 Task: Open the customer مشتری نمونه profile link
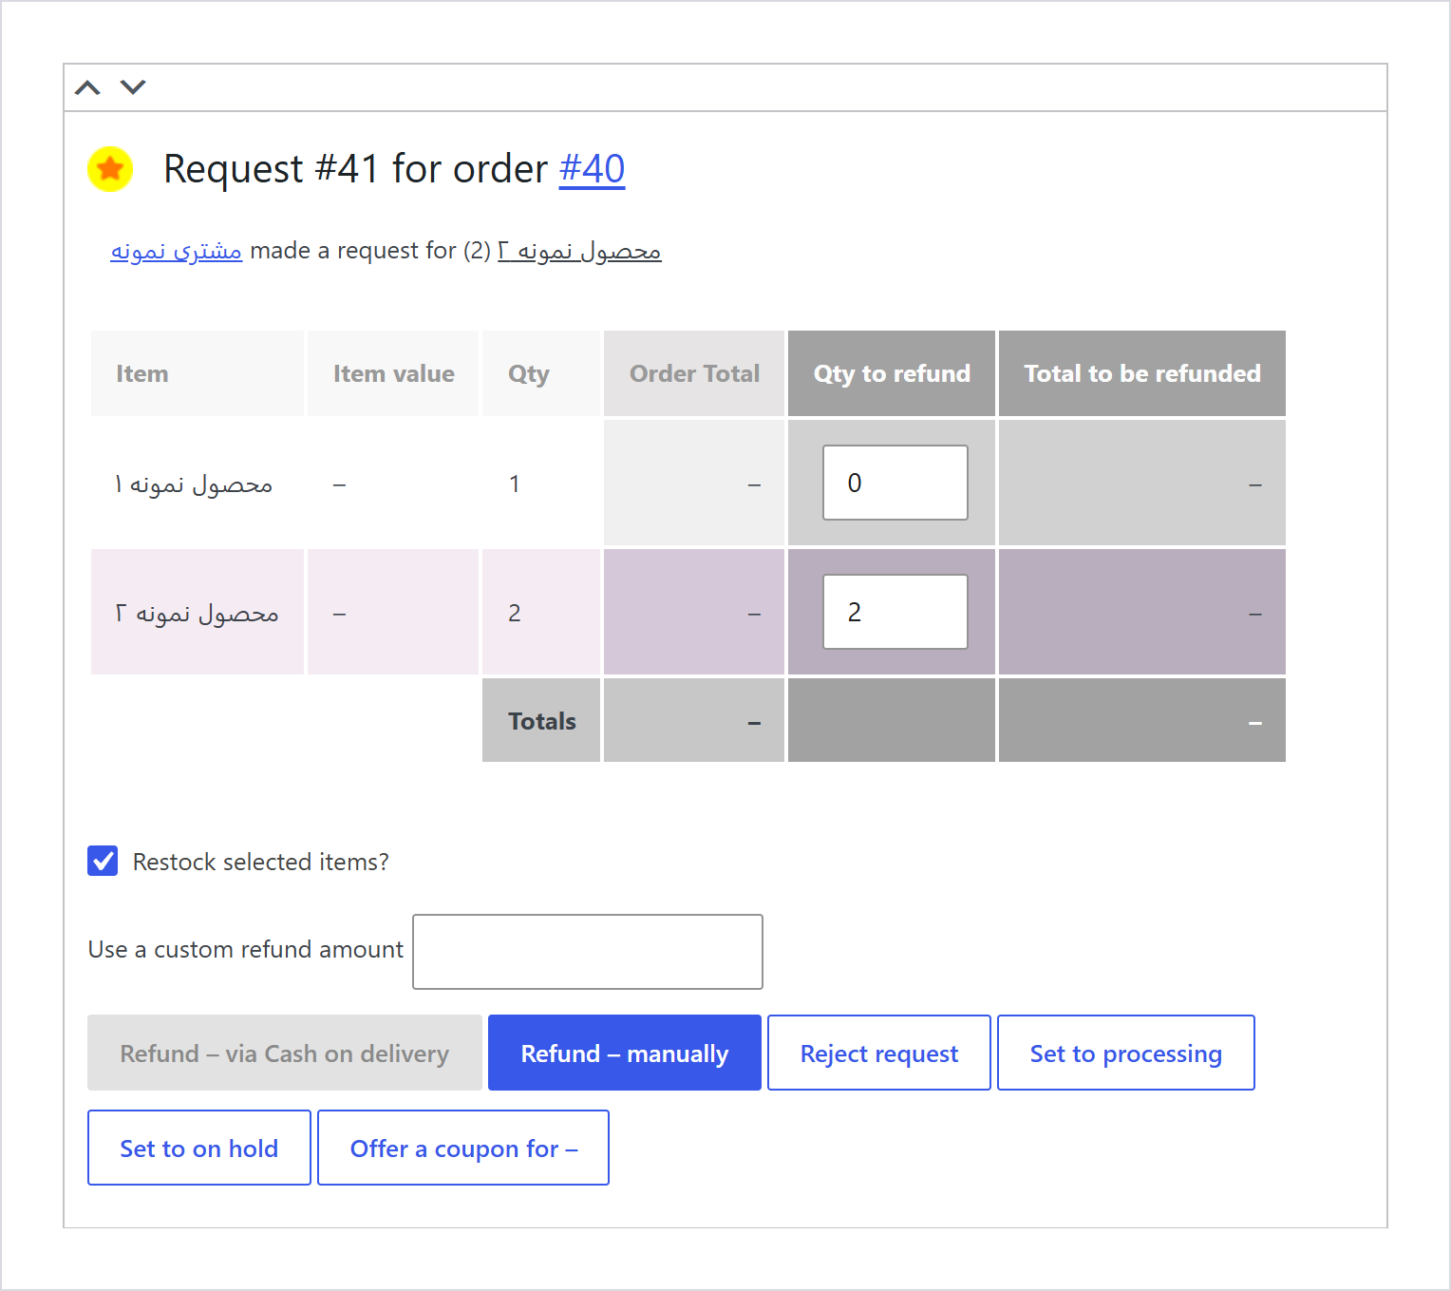(x=177, y=251)
